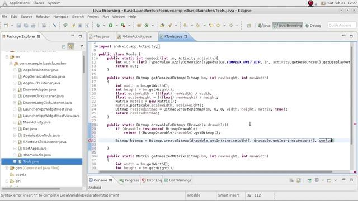Expand the gen folder tree node

pos(7,168)
